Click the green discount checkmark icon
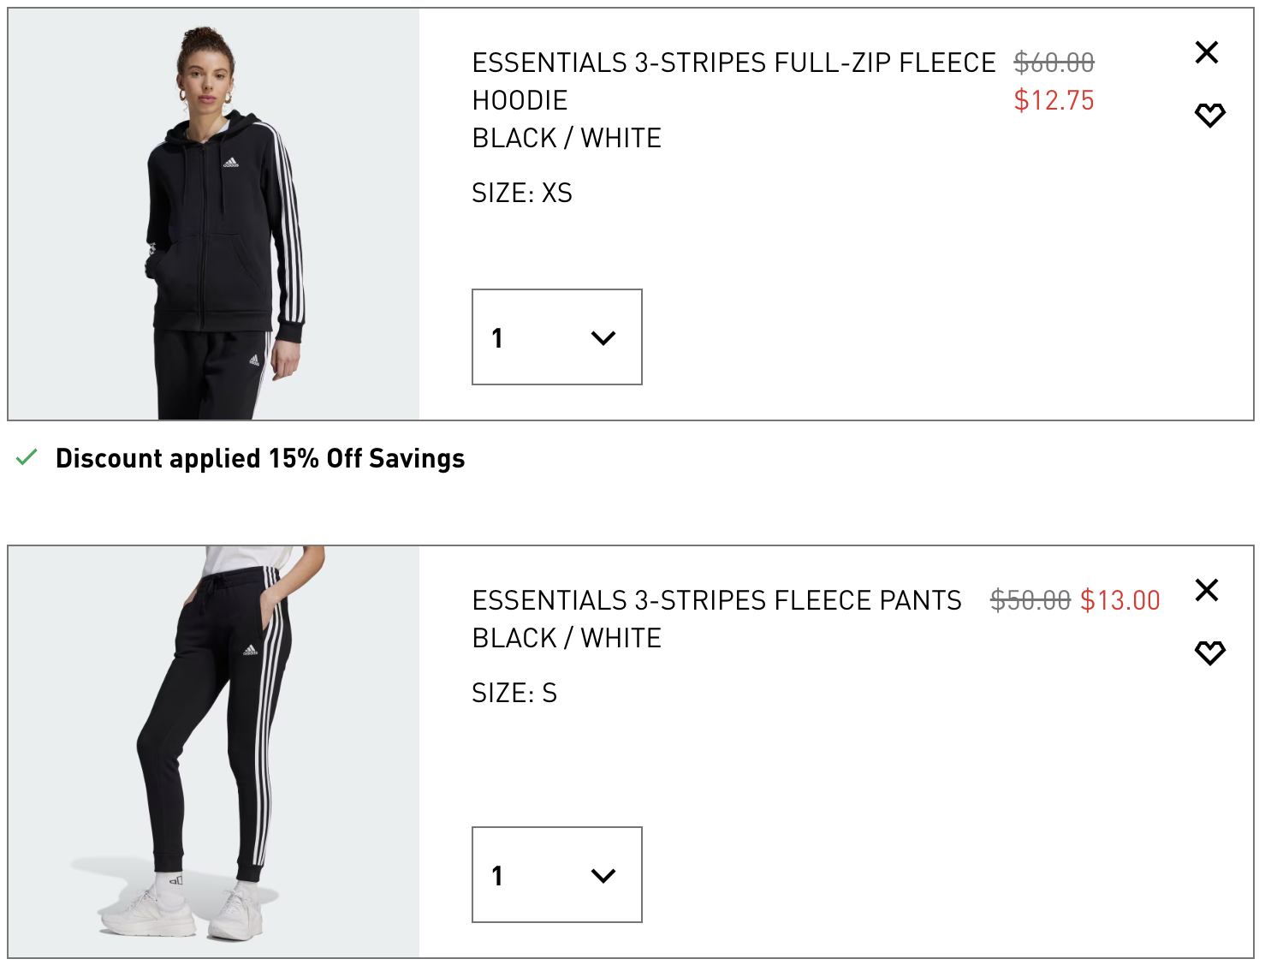1265x971 pixels. tap(27, 458)
